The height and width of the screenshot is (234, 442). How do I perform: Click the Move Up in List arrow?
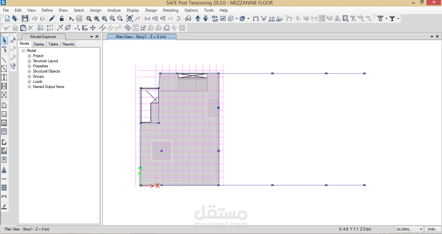pyautogui.click(x=198, y=18)
